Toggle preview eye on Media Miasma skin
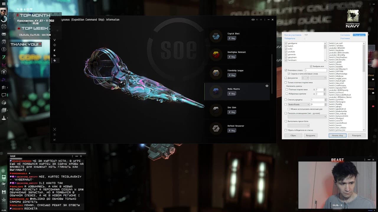The height and width of the screenshot is (212, 378). 267,86
